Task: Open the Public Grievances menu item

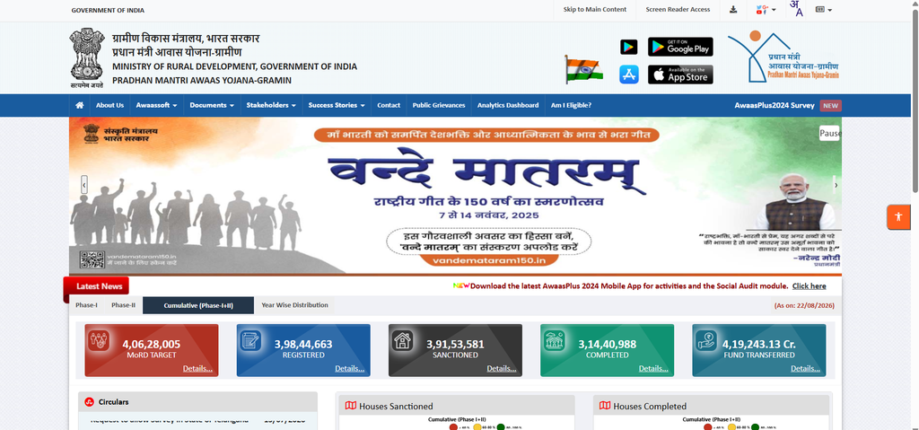Action: coord(438,106)
